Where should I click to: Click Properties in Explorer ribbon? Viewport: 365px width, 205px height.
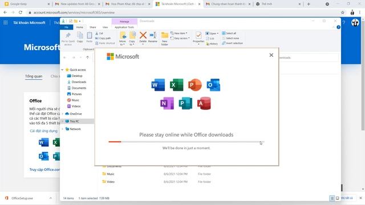pos(198,38)
